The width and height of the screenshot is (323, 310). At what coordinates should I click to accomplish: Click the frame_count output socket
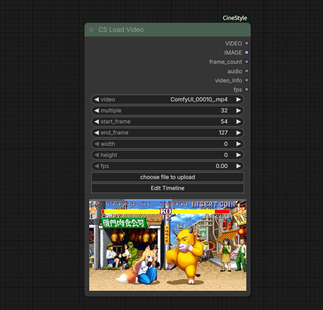click(x=246, y=62)
